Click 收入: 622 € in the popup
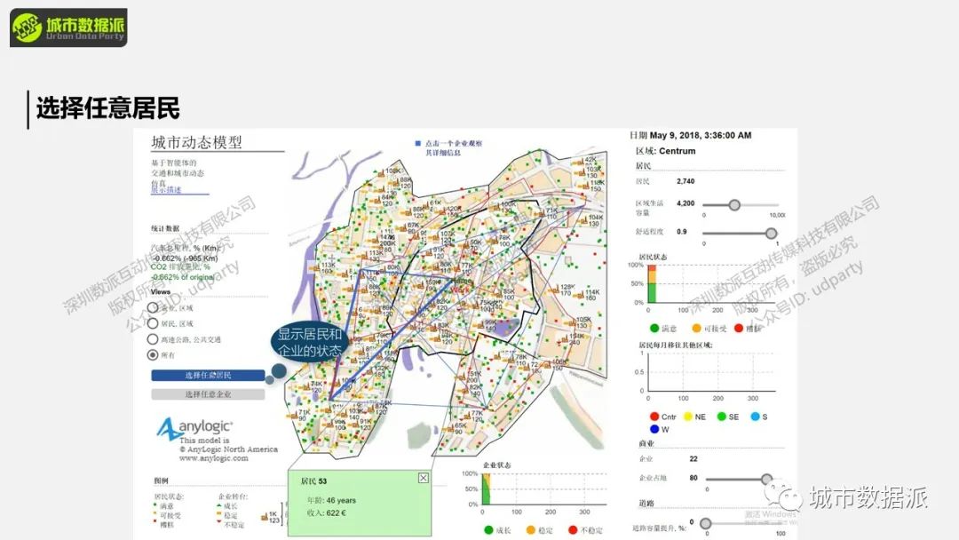Image resolution: width=959 pixels, height=540 pixels. point(327,513)
